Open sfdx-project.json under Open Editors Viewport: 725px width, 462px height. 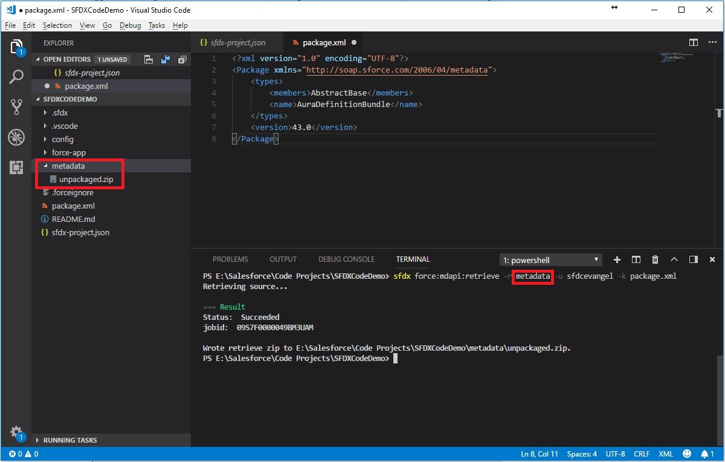click(x=112, y=73)
